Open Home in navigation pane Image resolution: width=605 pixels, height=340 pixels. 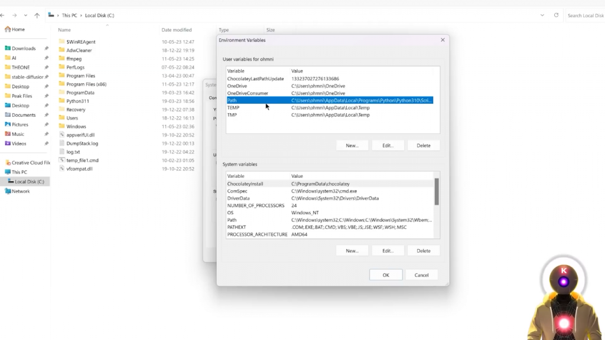coord(15,30)
